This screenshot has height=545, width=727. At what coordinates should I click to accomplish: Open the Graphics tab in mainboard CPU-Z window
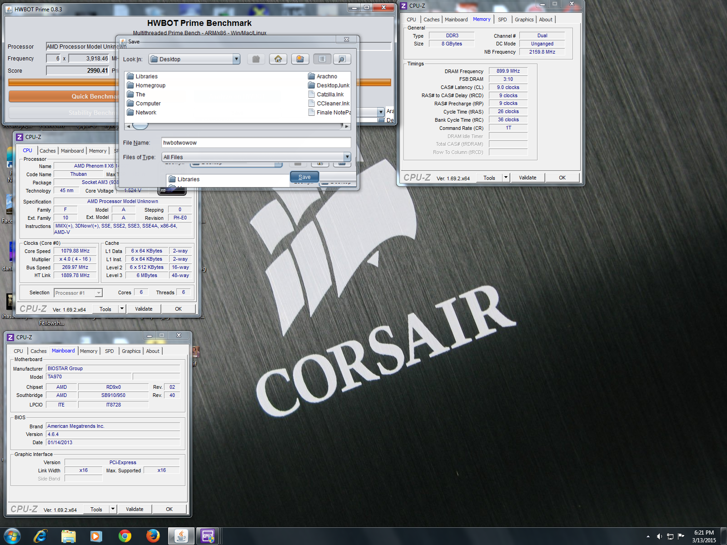(131, 351)
